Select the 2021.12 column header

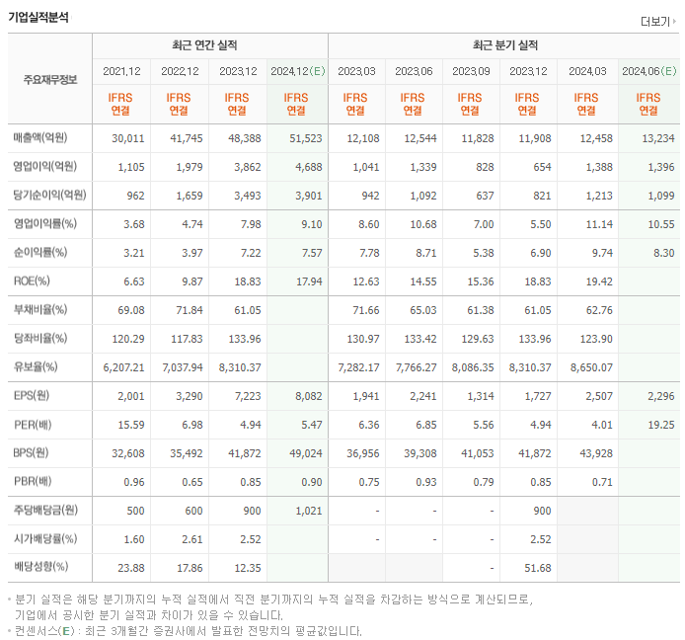(121, 71)
